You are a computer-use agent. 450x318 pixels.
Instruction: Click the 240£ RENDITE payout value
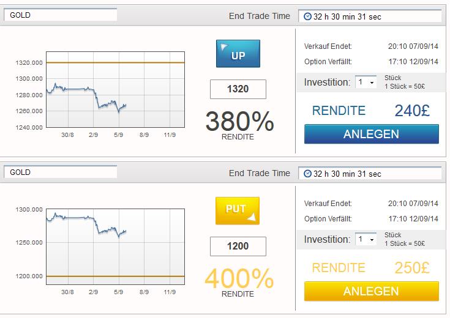coord(412,111)
